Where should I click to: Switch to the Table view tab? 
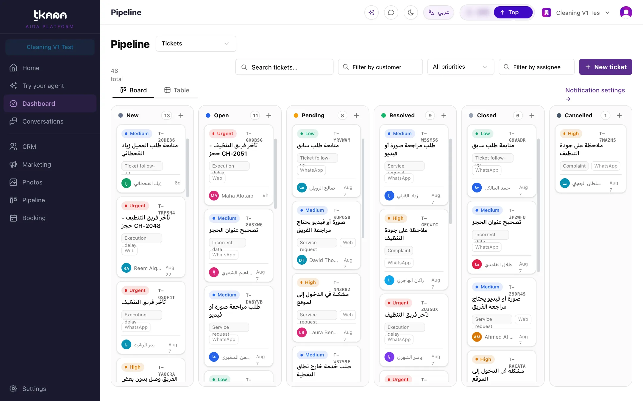(177, 90)
